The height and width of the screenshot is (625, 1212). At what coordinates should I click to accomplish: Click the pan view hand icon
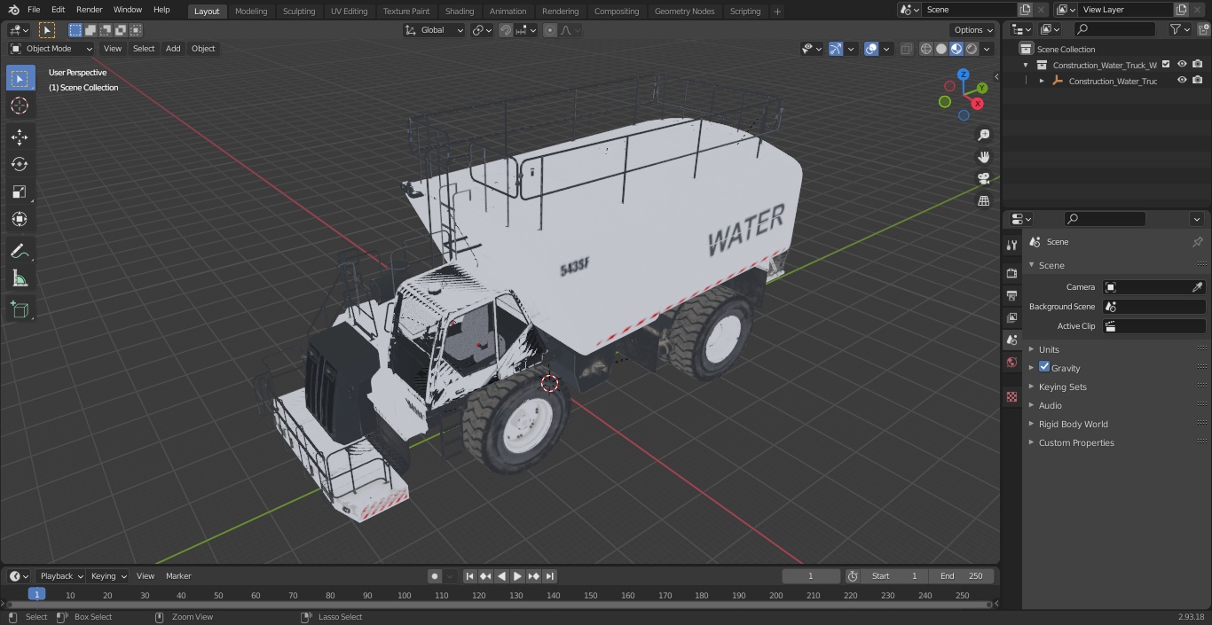983,157
